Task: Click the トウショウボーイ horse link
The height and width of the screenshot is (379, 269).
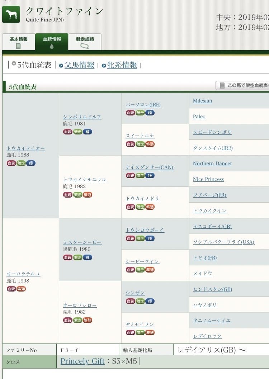Action: pyautogui.click(x=145, y=230)
